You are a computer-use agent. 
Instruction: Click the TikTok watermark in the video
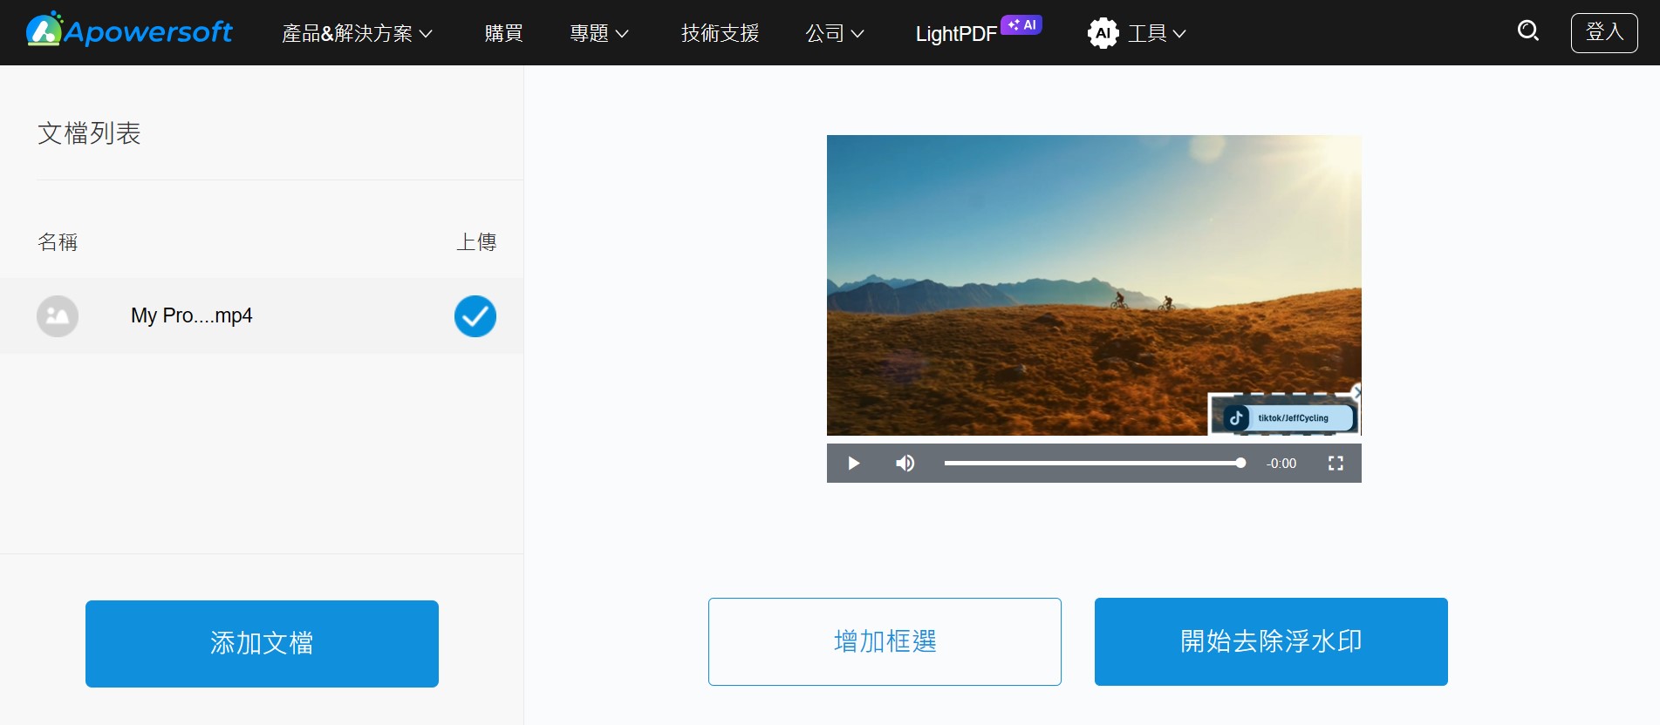(1288, 418)
